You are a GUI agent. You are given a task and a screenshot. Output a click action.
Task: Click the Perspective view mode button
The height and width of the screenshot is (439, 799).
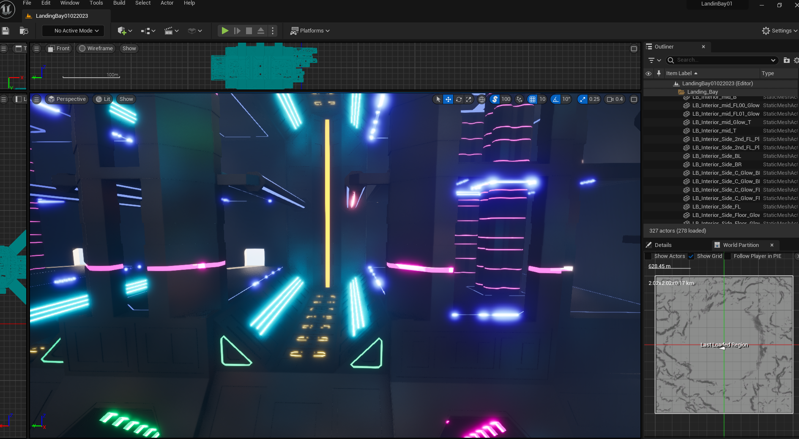coord(67,99)
